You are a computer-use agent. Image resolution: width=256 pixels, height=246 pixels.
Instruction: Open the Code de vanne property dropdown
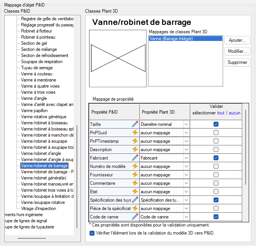[x=186, y=217]
